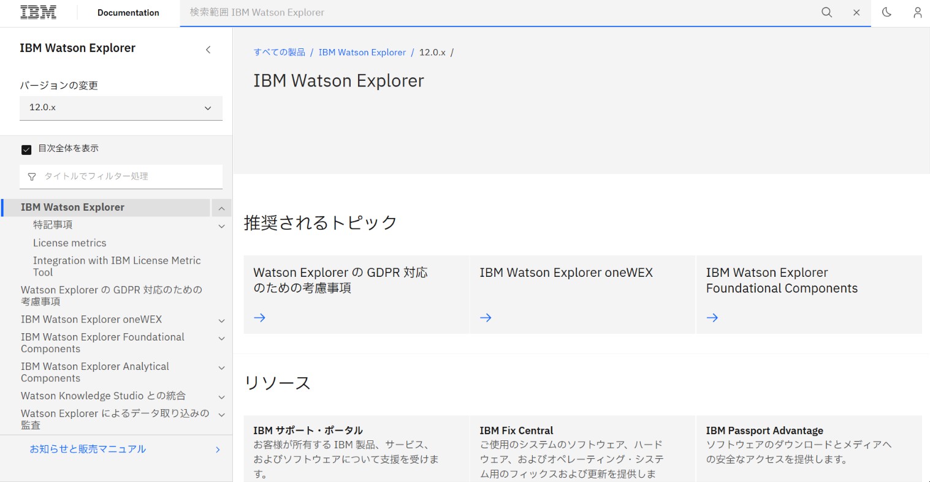Expand 特記事項 tree item chevron
930x482 pixels.
(221, 226)
